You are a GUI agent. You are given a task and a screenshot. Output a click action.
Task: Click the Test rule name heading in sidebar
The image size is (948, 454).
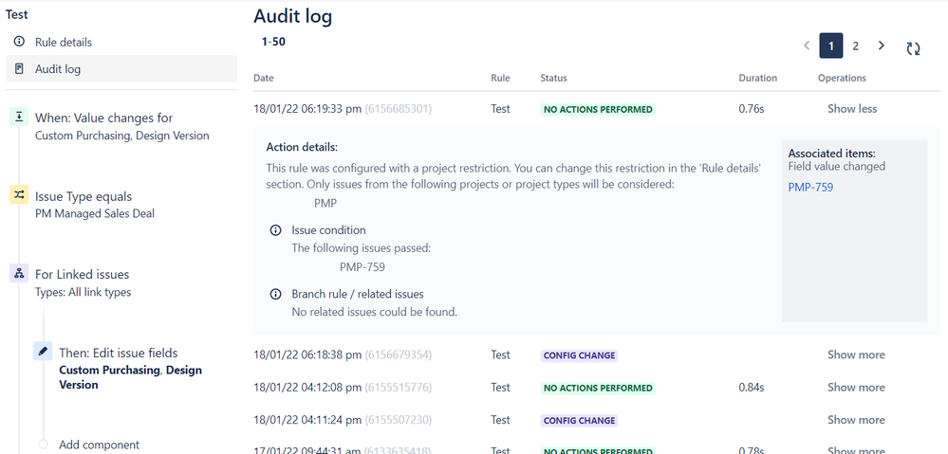click(x=17, y=14)
